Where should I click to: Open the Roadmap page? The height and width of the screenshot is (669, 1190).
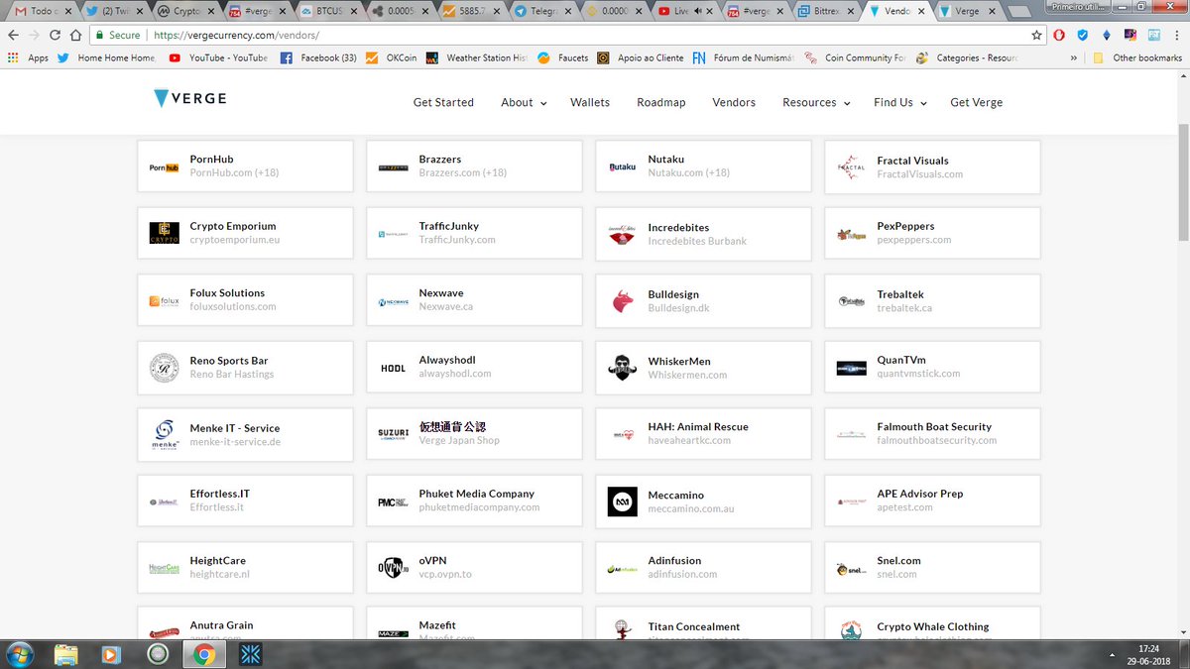(660, 102)
